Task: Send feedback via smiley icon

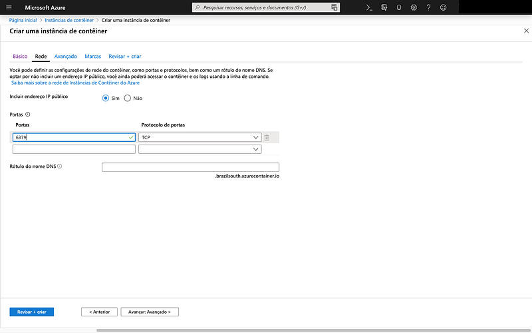Action: coord(443,7)
